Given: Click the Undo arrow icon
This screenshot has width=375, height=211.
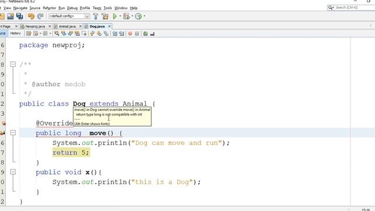Looking at the screenshot, I should tap(31, 16).
